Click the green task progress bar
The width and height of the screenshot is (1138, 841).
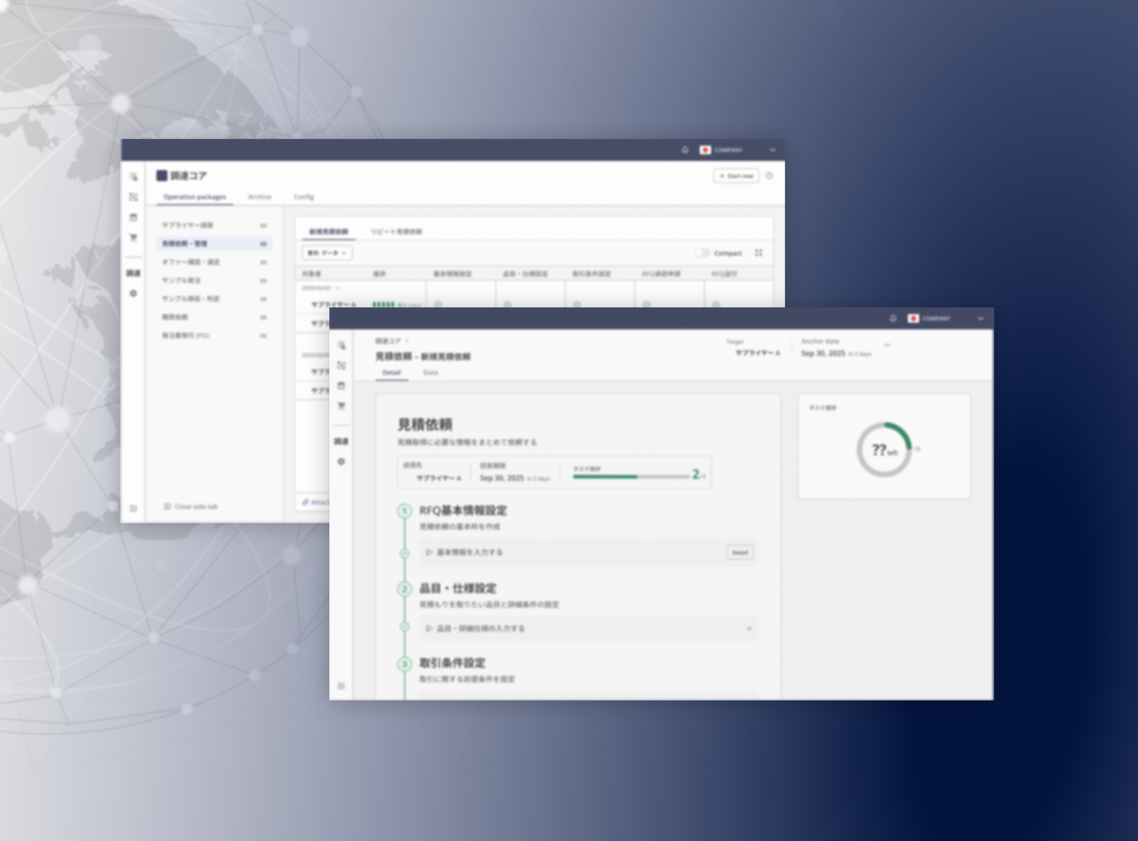605,477
